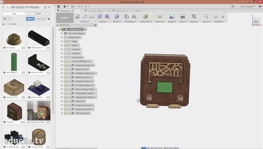Open the 3W Speaker thumbnail
263x149 pixels.
click(14, 39)
